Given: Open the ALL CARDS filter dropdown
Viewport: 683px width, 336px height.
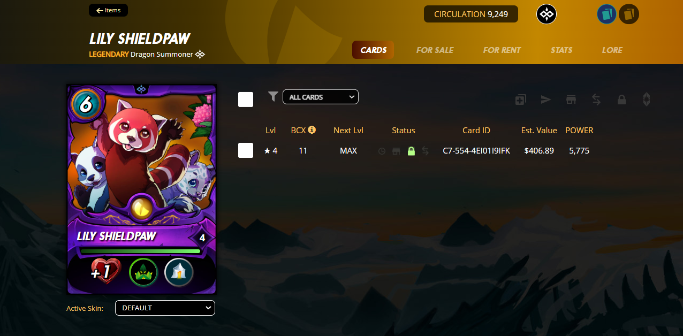Looking at the screenshot, I should tap(321, 97).
